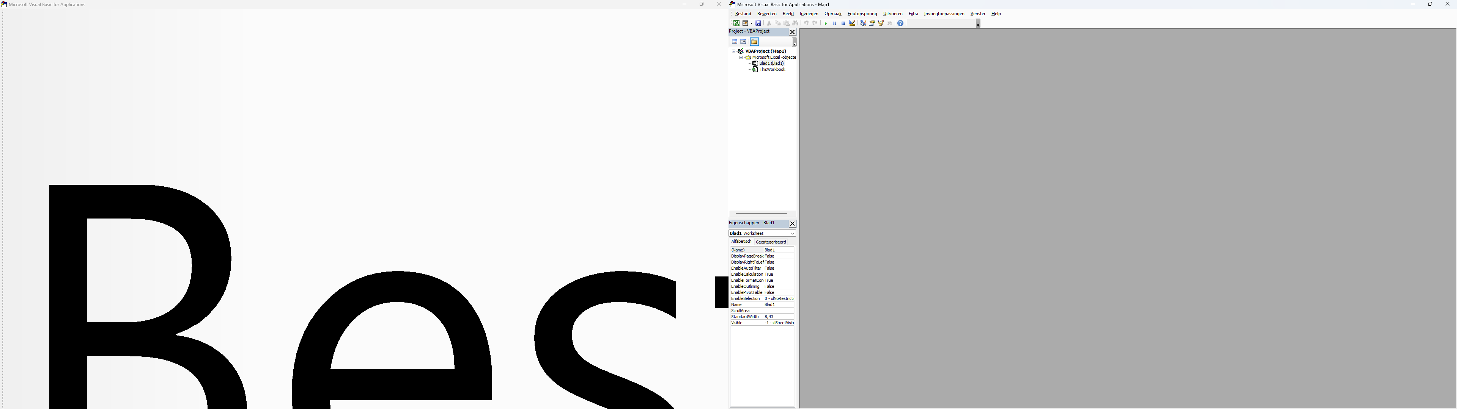Save the project with the floppy icon
This screenshot has height=409, width=1457.
coord(758,23)
